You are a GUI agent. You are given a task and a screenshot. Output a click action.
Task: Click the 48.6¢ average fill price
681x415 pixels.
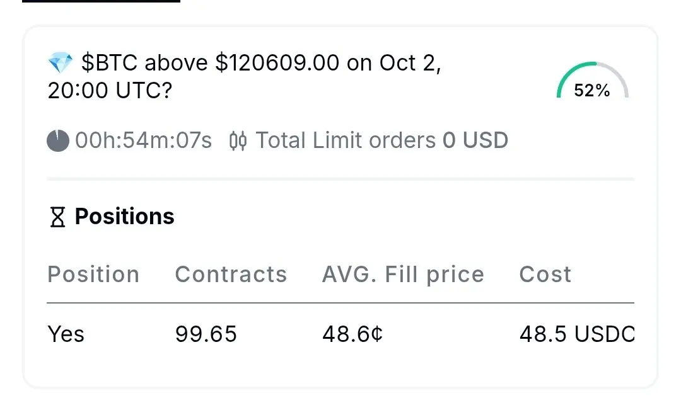point(352,334)
